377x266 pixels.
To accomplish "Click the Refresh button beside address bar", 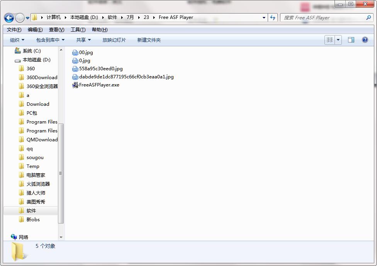I will pyautogui.click(x=273, y=17).
